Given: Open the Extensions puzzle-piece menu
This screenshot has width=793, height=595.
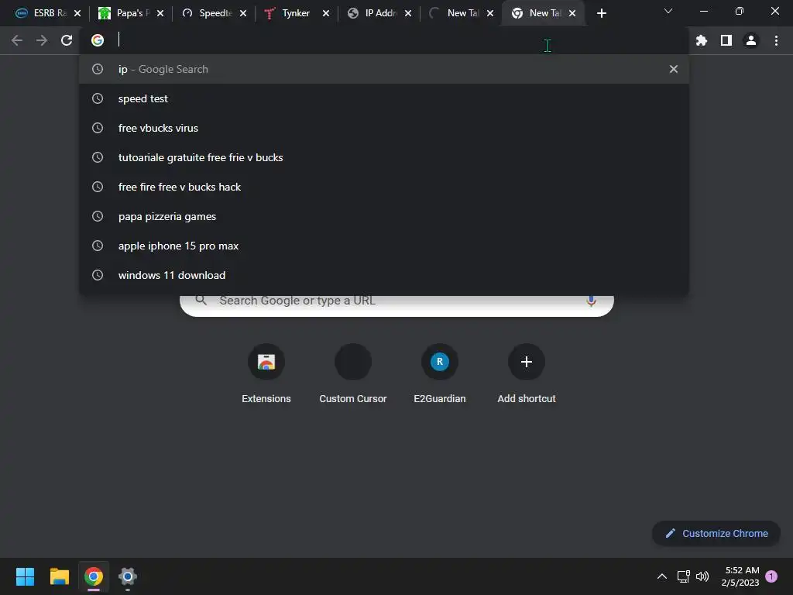Looking at the screenshot, I should [701, 40].
